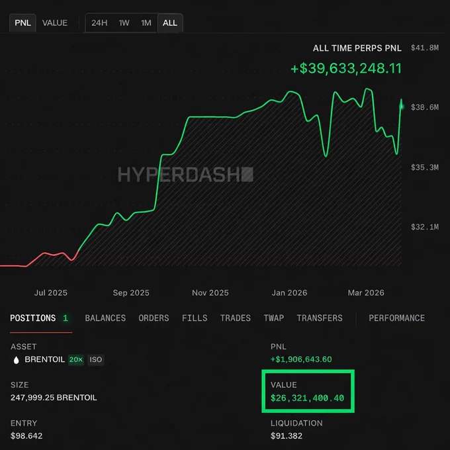The width and height of the screenshot is (450, 450).
Task: Select the ALL time range
Action: point(170,22)
